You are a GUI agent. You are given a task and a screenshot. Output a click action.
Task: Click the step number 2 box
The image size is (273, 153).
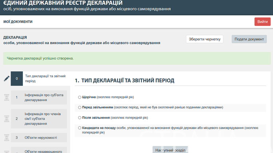(17, 119)
